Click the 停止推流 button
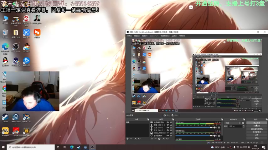 click(257, 123)
